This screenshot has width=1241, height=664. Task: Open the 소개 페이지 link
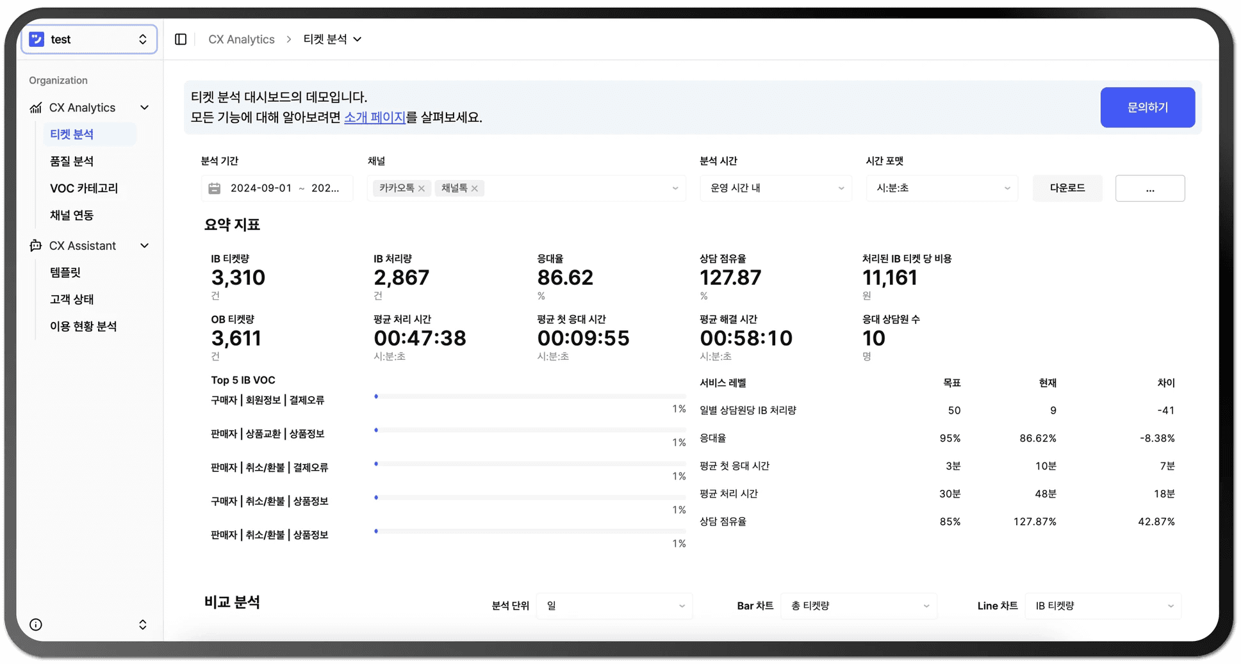(375, 117)
